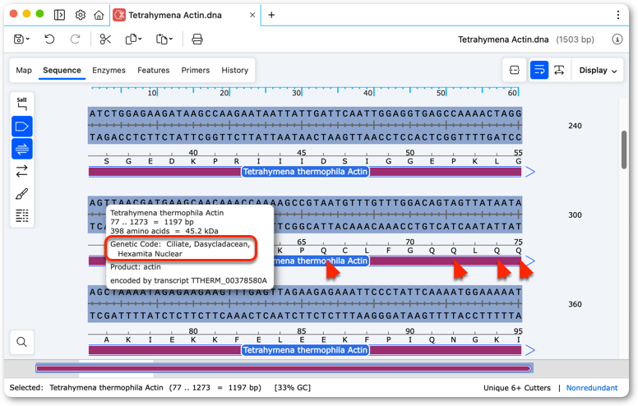View the History tab
638x406 pixels.
[235, 71]
